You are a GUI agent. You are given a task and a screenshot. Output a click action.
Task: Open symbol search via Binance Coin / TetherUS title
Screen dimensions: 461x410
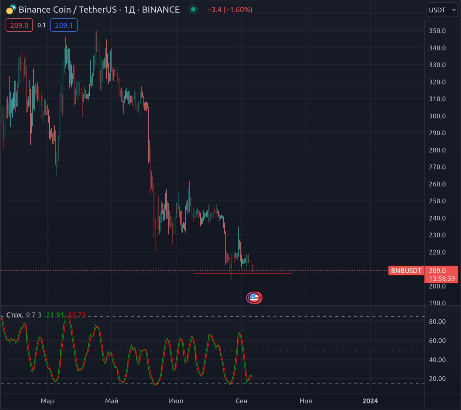click(x=68, y=10)
